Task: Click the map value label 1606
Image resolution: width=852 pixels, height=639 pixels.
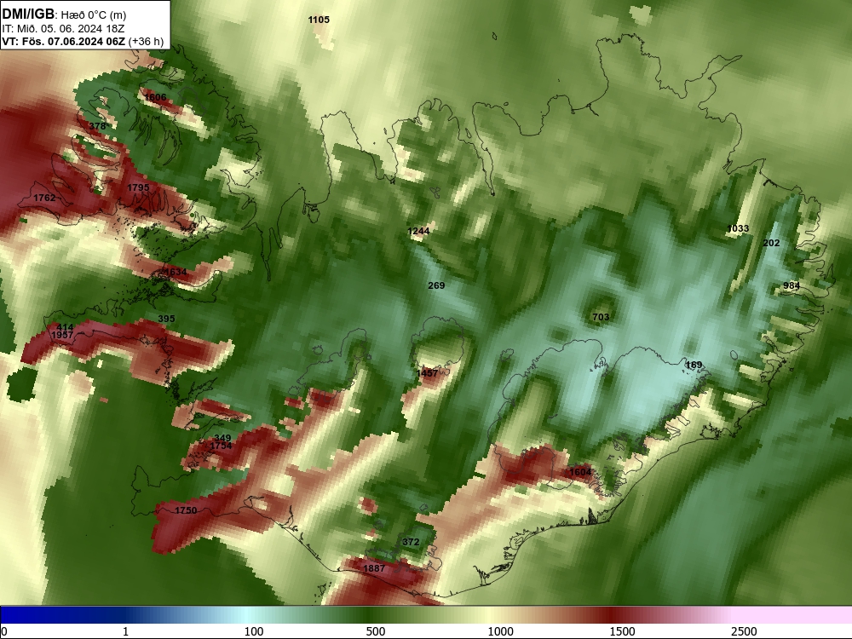Action: (x=155, y=97)
